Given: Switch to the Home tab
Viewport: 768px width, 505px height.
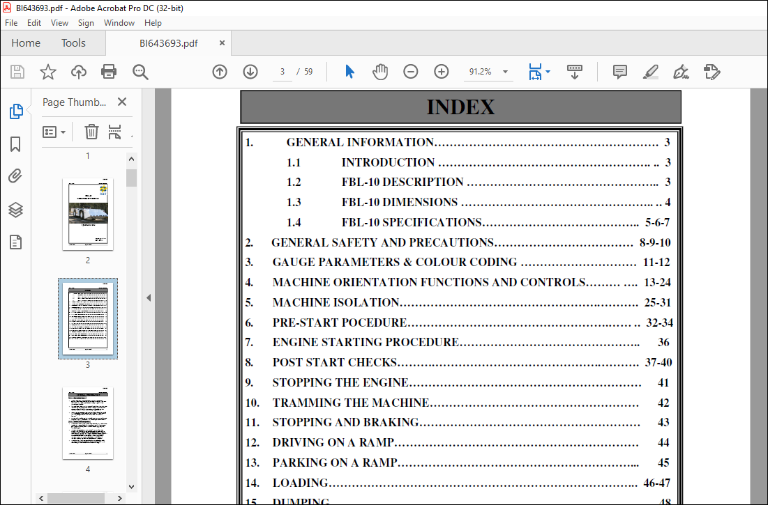Looking at the screenshot, I should tap(26, 43).
